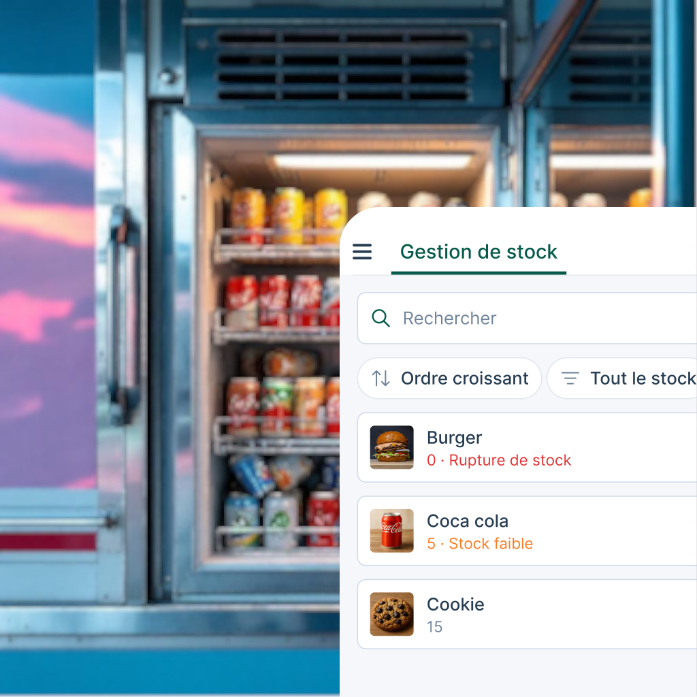Image resolution: width=697 pixels, height=697 pixels.
Task: Open the Burger stock item
Action: [528, 447]
